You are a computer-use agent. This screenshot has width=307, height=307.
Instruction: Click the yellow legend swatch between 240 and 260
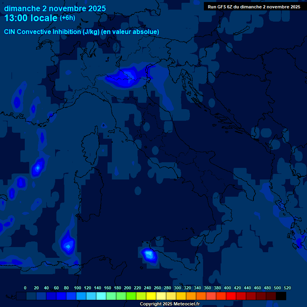pyautogui.click(x=151, y=296)
